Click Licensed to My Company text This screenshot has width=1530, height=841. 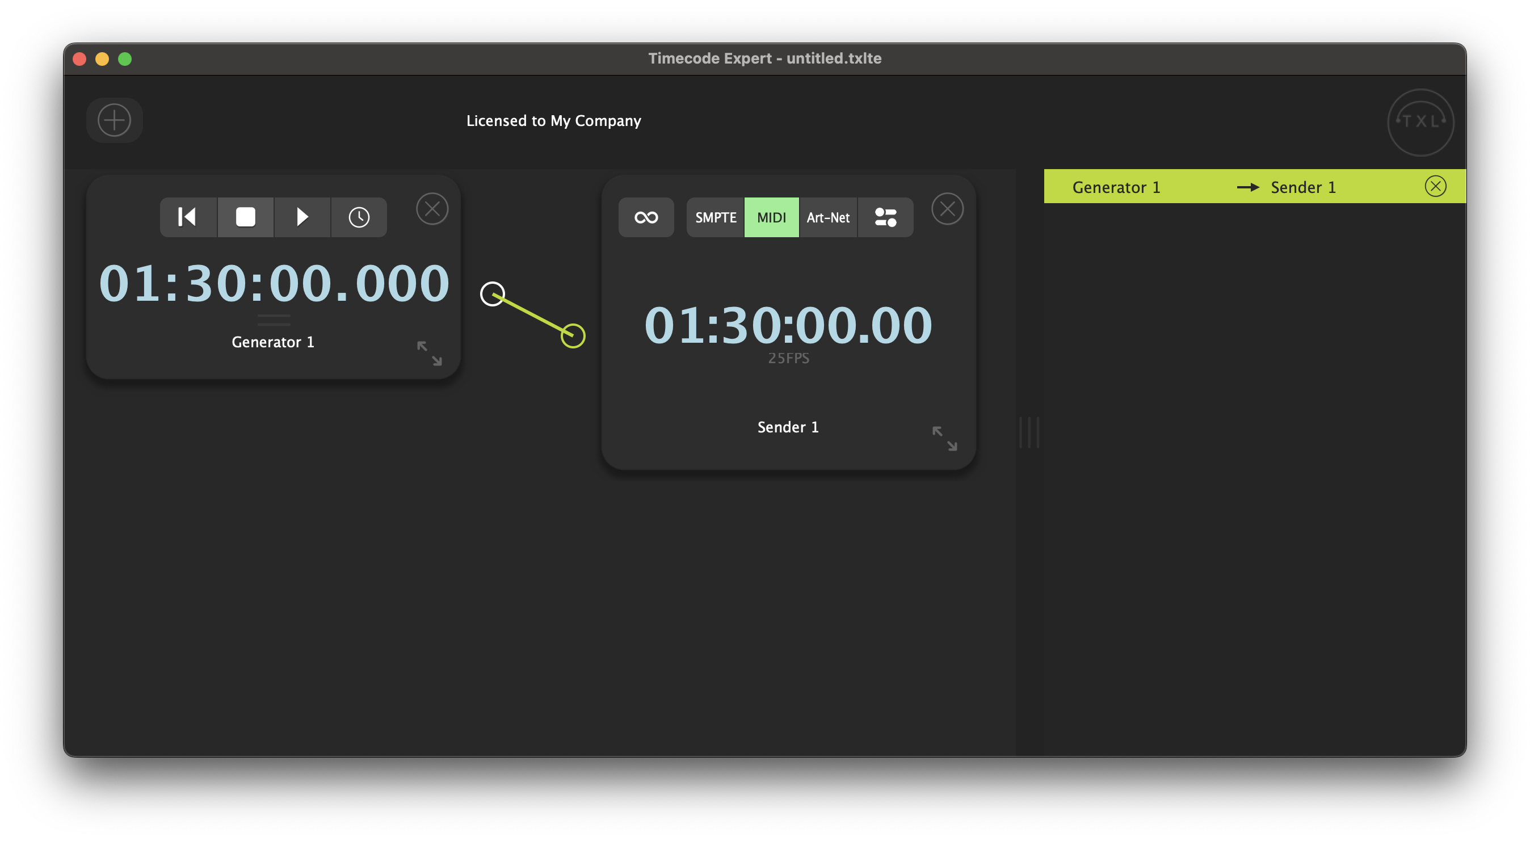pos(553,120)
